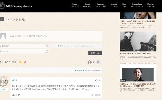The width and height of the screenshot is (162, 100).
Task: Click the share icon on MCS comment
Action: click(x=96, y=80)
